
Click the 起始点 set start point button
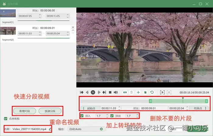point(90,108)
